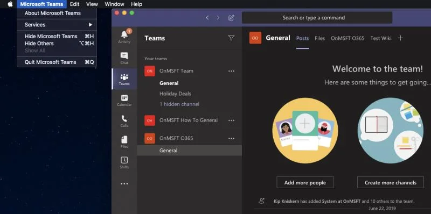Image resolution: width=431 pixels, height=214 pixels.
Task: Switch to the Posts tab
Action: 302,38
